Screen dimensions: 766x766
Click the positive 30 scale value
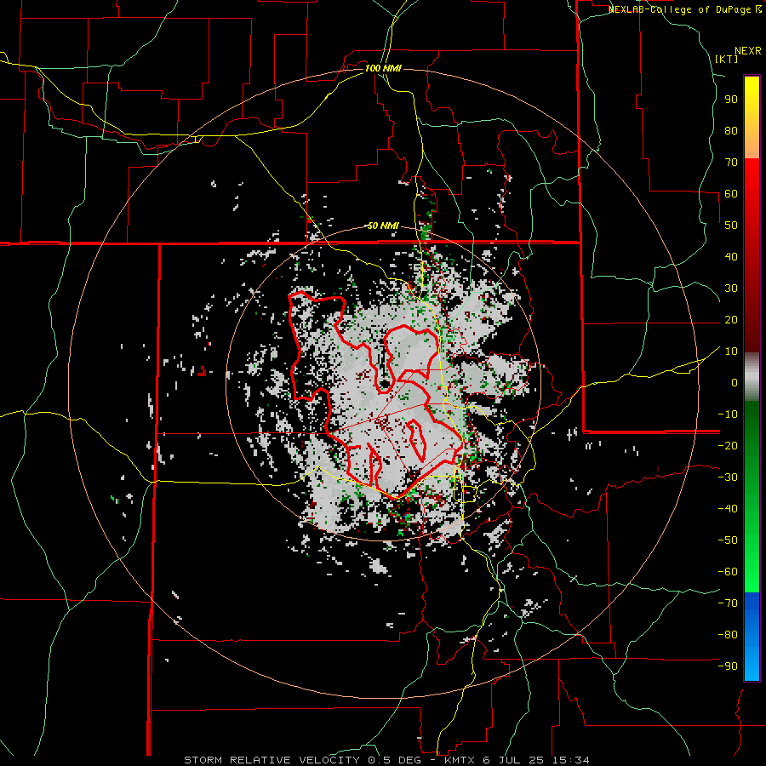pyautogui.click(x=731, y=289)
